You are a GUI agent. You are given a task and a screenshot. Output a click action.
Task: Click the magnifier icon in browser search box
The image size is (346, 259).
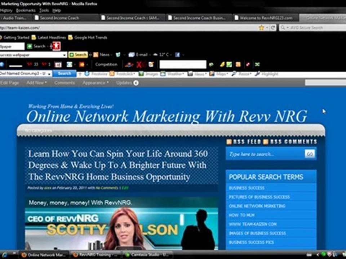pos(283,28)
